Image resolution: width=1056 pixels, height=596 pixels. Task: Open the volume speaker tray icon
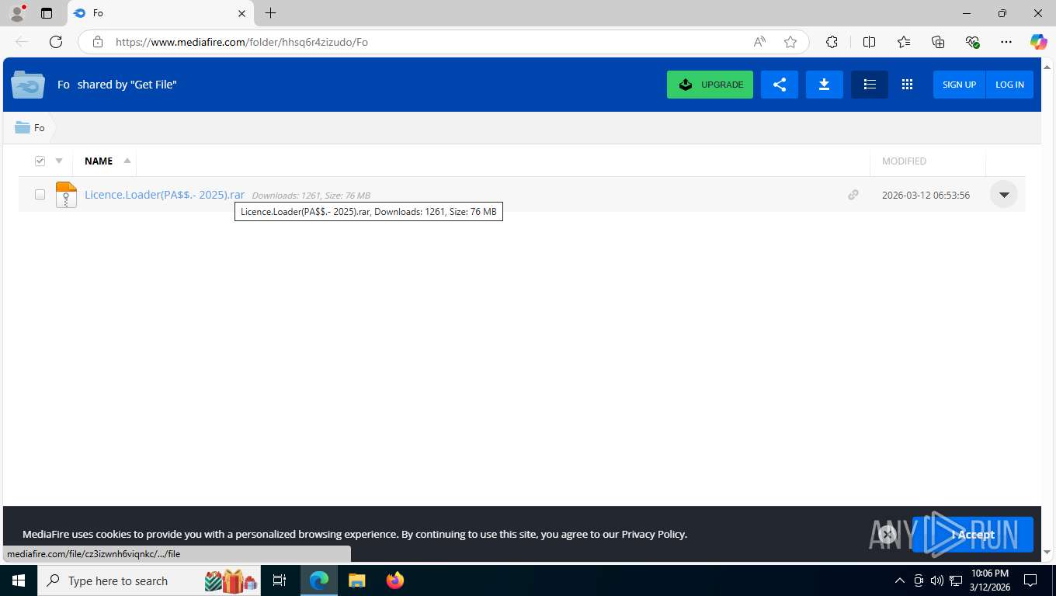(936, 580)
